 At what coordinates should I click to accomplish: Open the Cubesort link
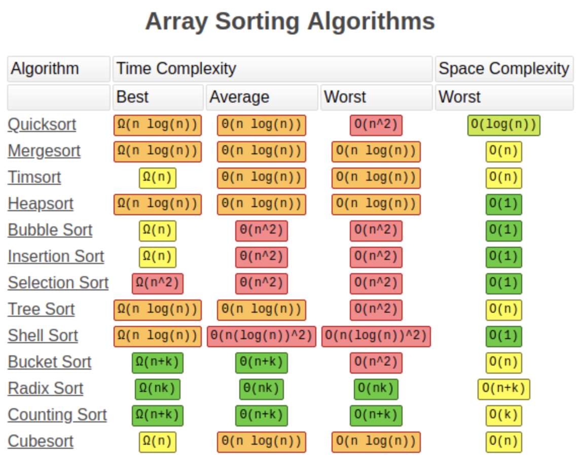point(41,442)
